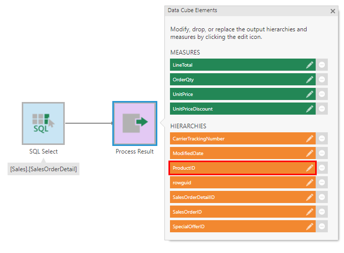This screenshot has height=253, width=344.
Task: Edit the ModifiedDate hierarchy
Action: 310,154
